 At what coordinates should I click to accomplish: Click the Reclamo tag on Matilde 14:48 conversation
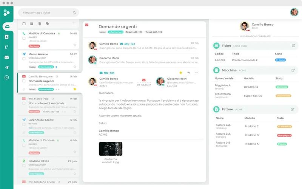[34, 46]
